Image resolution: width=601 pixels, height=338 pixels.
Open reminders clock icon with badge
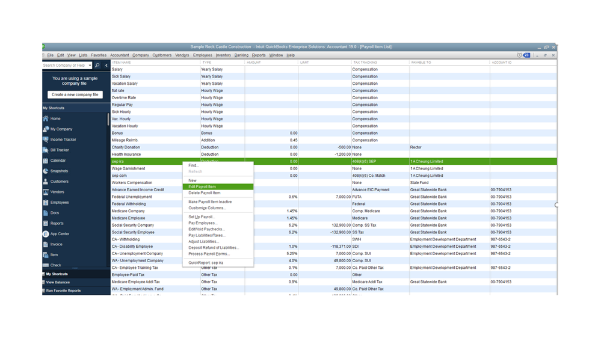tap(523, 55)
